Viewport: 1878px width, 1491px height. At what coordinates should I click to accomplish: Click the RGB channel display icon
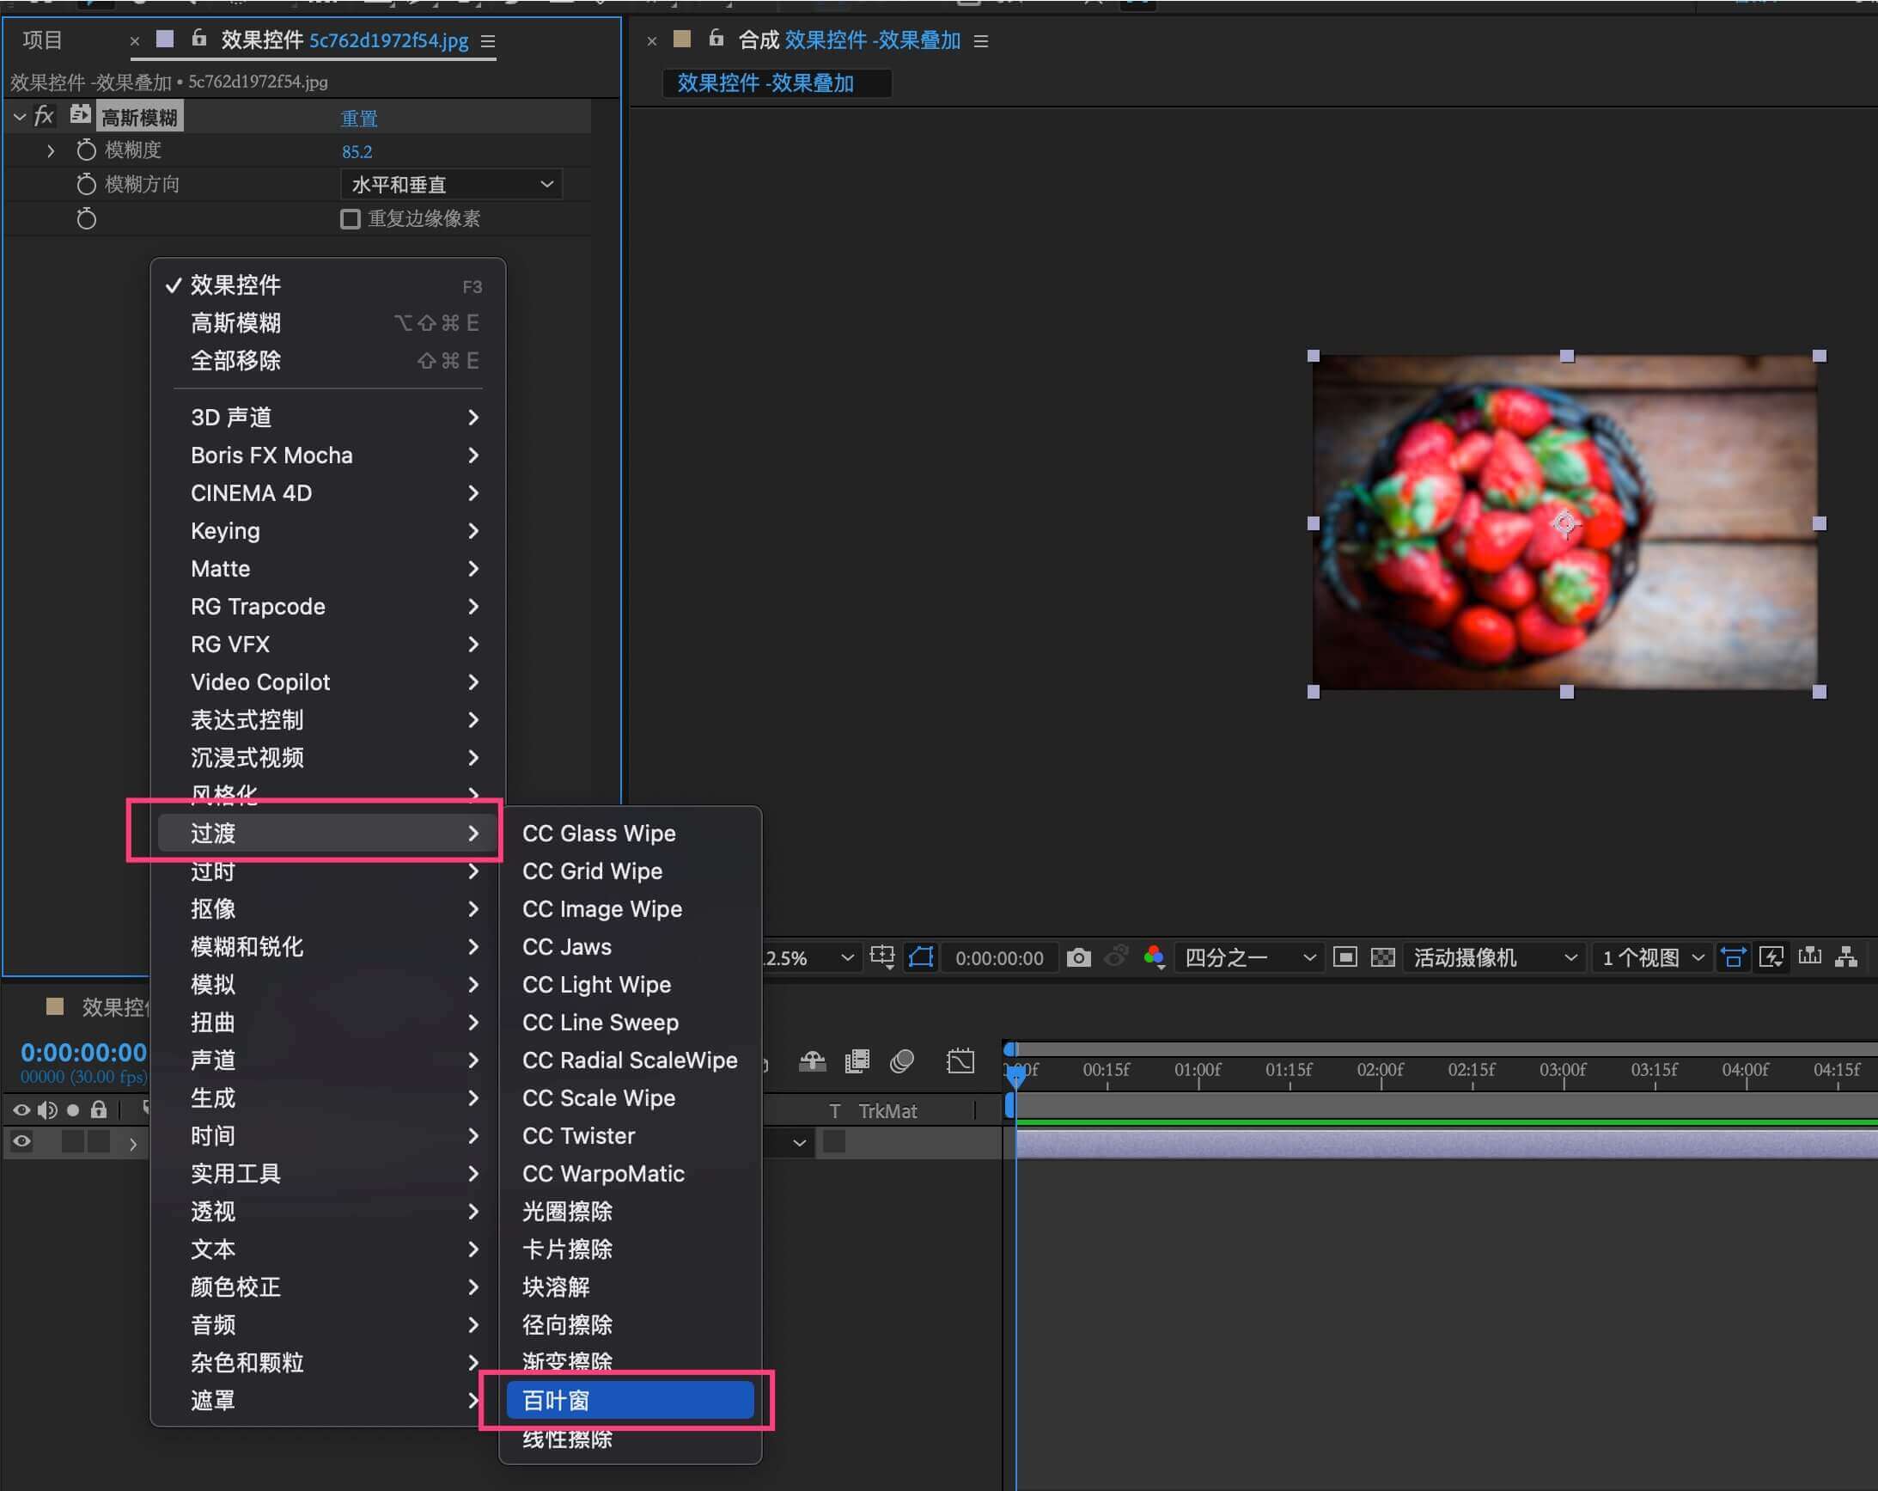point(1154,957)
